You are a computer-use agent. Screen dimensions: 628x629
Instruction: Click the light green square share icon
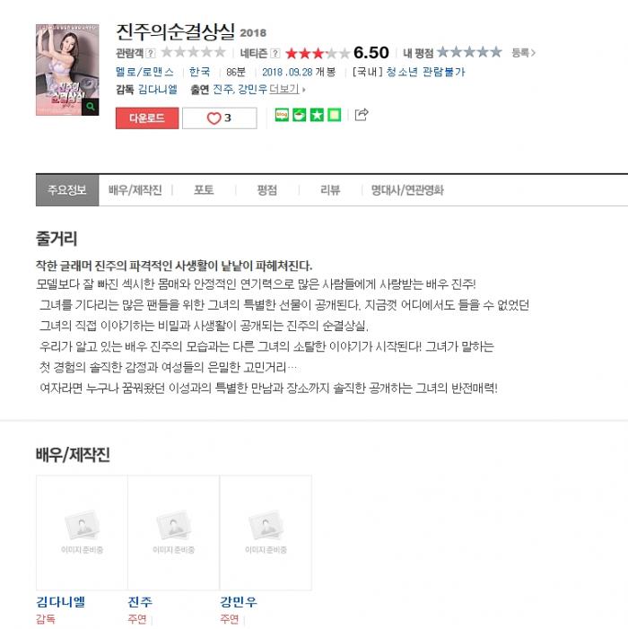coord(335,115)
